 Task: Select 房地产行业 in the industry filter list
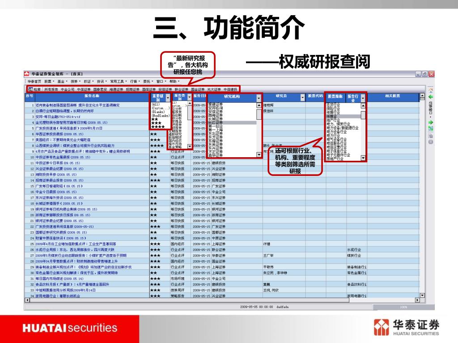335,159
